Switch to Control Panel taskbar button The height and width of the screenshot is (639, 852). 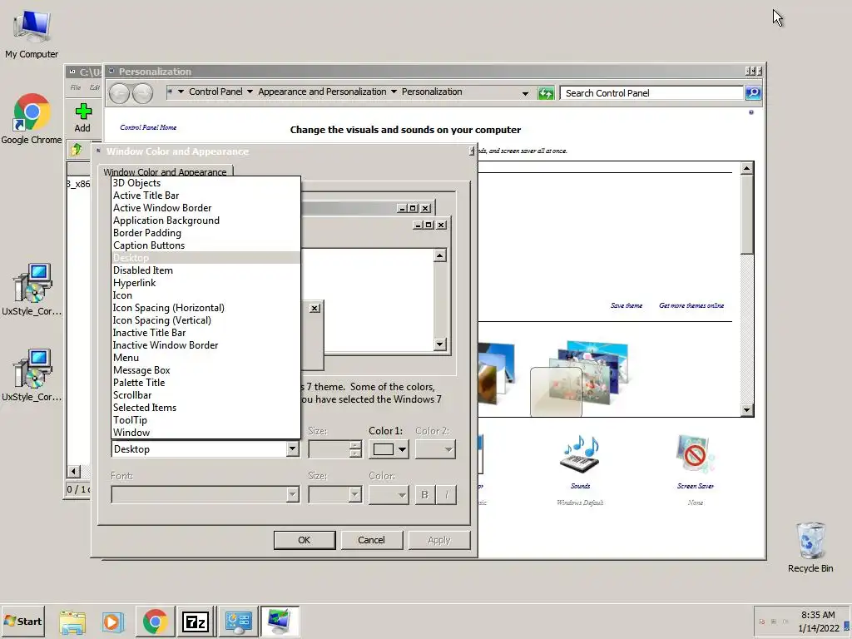point(238,621)
